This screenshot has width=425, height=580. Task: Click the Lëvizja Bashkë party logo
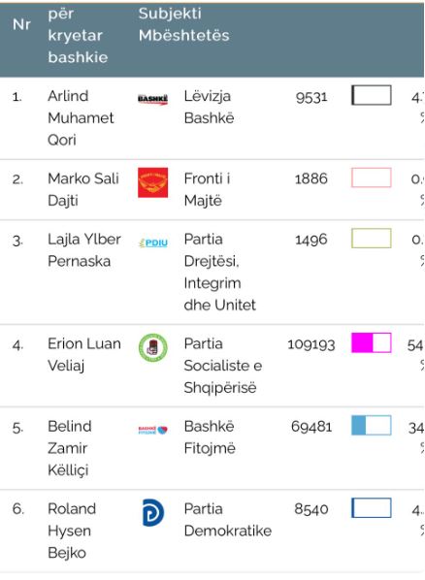click(152, 99)
